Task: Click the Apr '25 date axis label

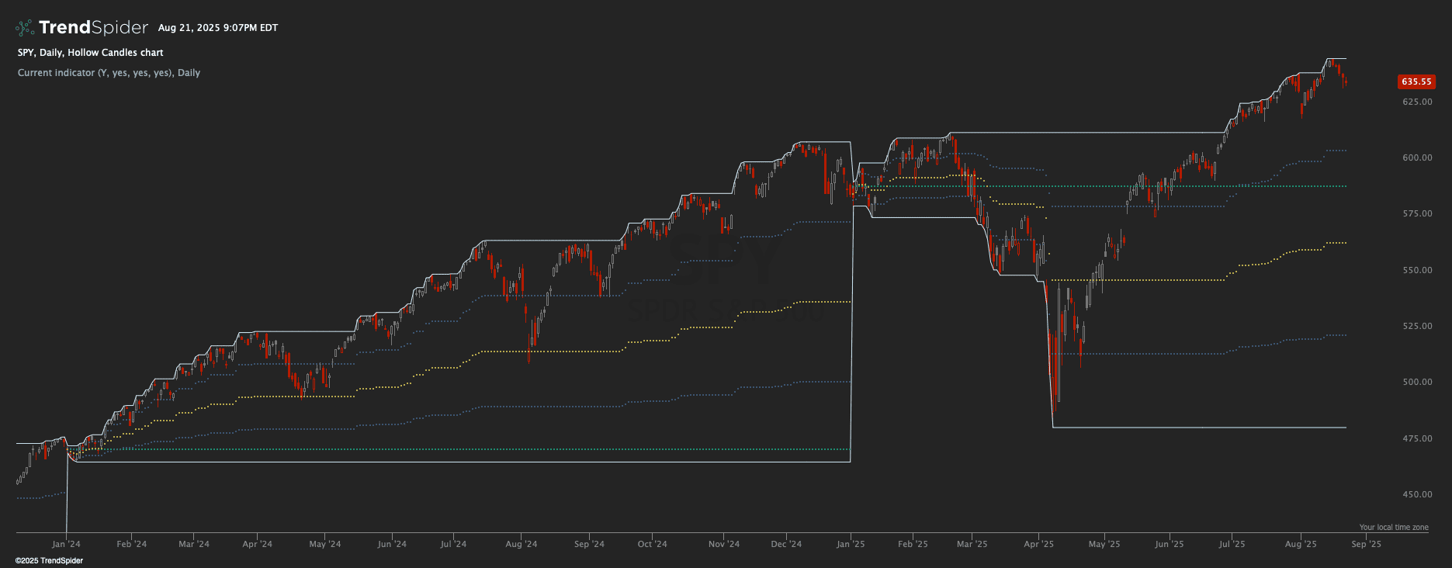Action: point(1039,544)
